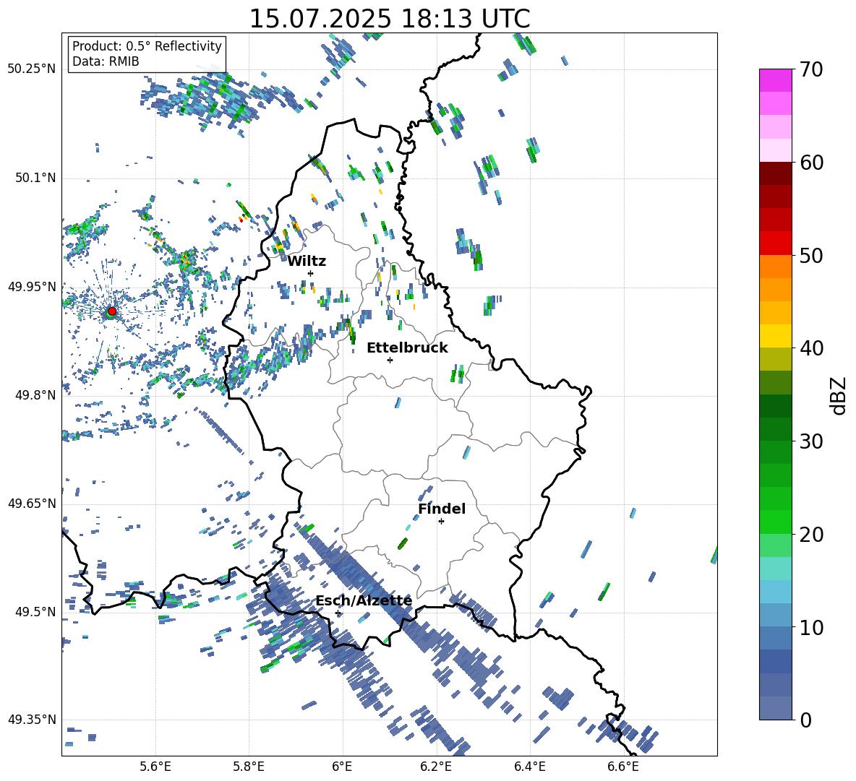Click the Esch/Alzette city label

pyautogui.click(x=364, y=601)
